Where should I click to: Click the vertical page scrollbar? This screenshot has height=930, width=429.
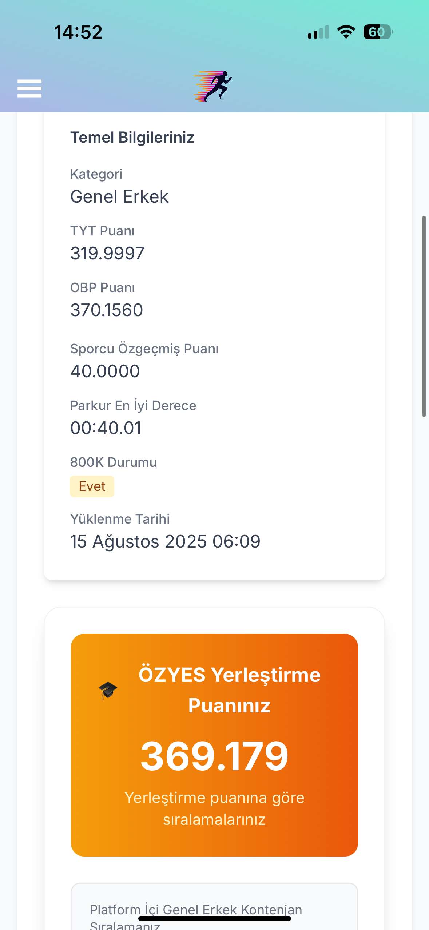[424, 316]
